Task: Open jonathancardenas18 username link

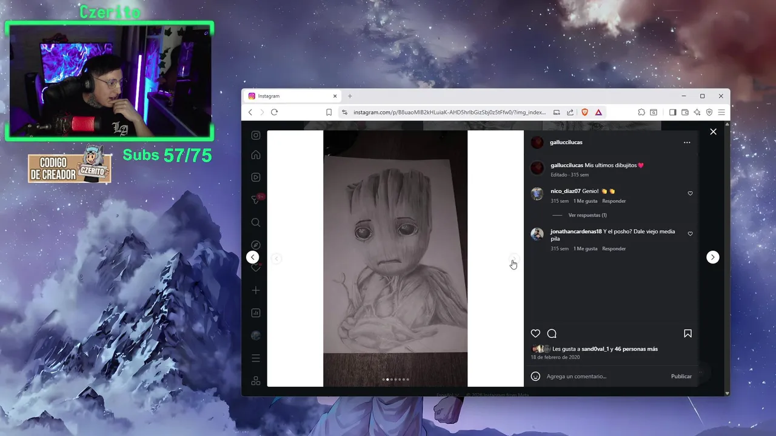Action: click(576, 231)
